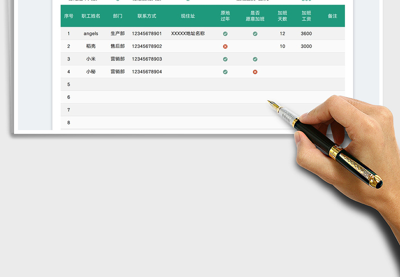Viewport: 400px width, 277px height.
Task: Click the green check in 小米's 原地过年 cell
Action: pyautogui.click(x=225, y=59)
